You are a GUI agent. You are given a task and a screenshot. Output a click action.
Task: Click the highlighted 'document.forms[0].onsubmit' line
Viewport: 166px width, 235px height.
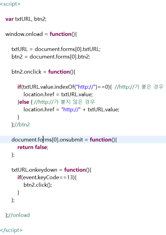83,140
